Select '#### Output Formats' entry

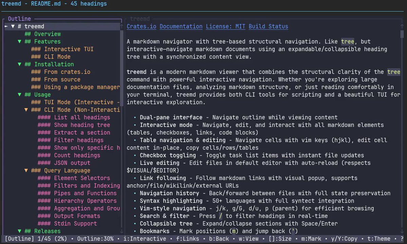[x=69, y=216]
